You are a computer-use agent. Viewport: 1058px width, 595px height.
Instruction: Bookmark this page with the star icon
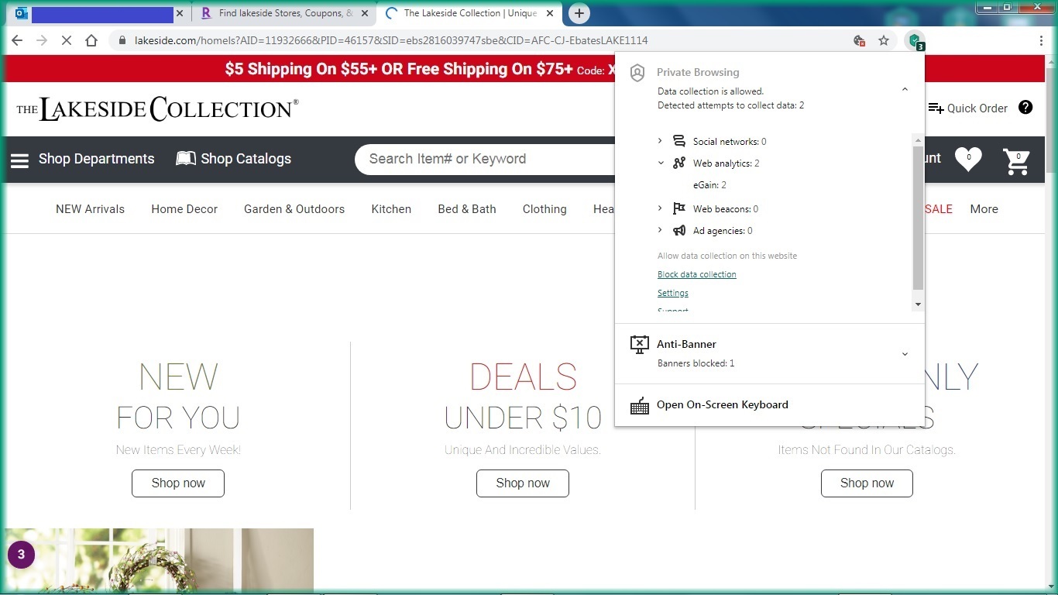(884, 40)
